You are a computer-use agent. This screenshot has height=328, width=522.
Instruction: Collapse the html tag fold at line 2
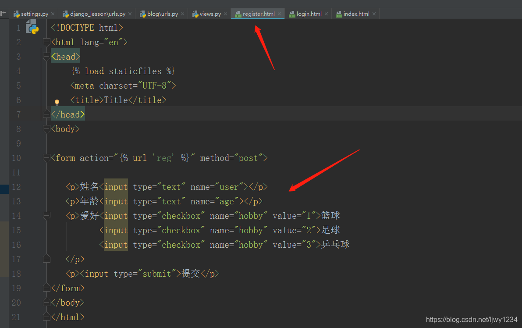[46, 42]
